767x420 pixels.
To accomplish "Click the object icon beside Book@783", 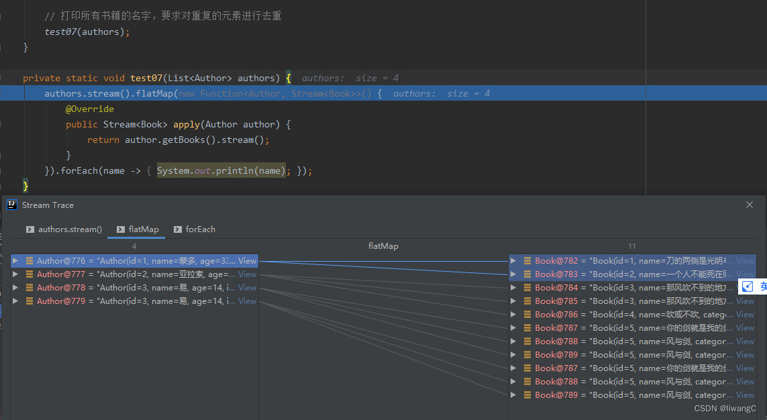I will (527, 274).
